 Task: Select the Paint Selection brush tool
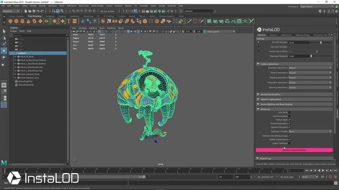pos(4,44)
